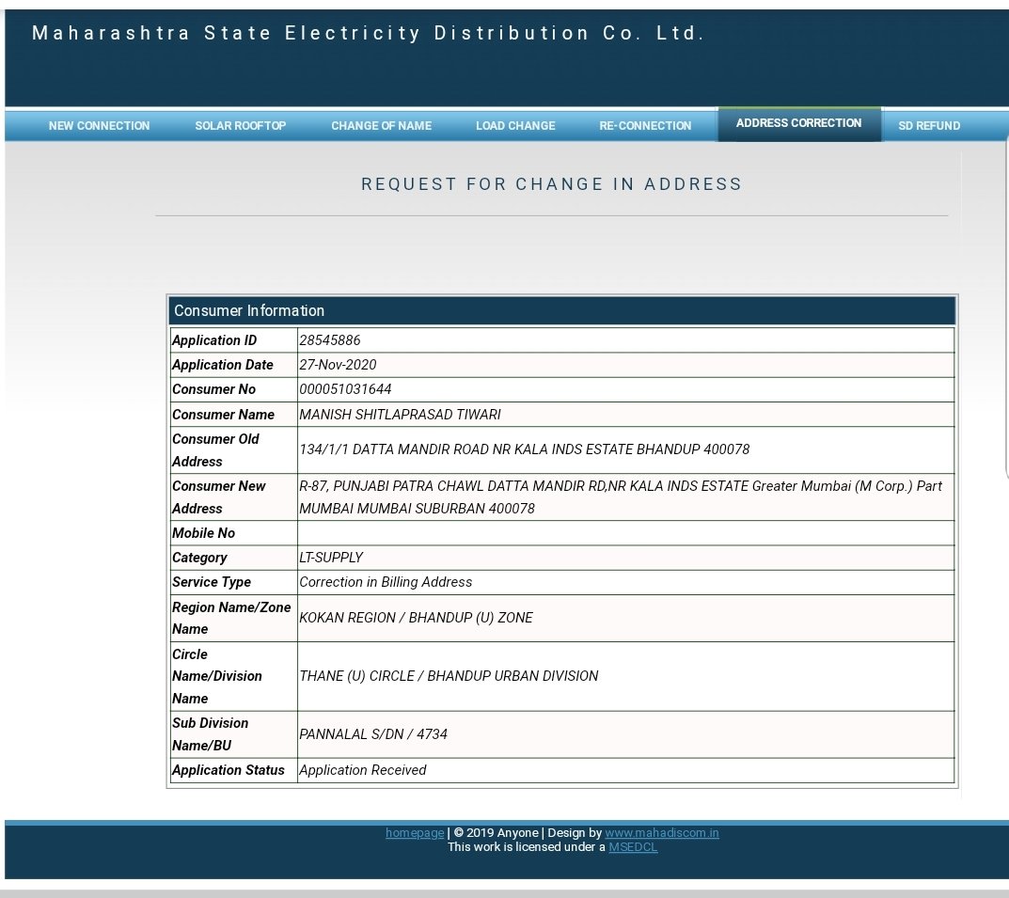Click the Consumer No label
Image resolution: width=1009 pixels, height=898 pixels.
click(x=213, y=389)
